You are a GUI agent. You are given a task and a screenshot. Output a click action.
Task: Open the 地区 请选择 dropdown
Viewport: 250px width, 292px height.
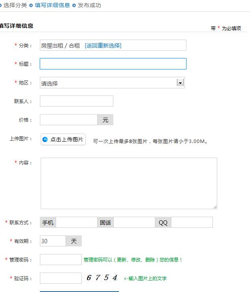coord(108,83)
